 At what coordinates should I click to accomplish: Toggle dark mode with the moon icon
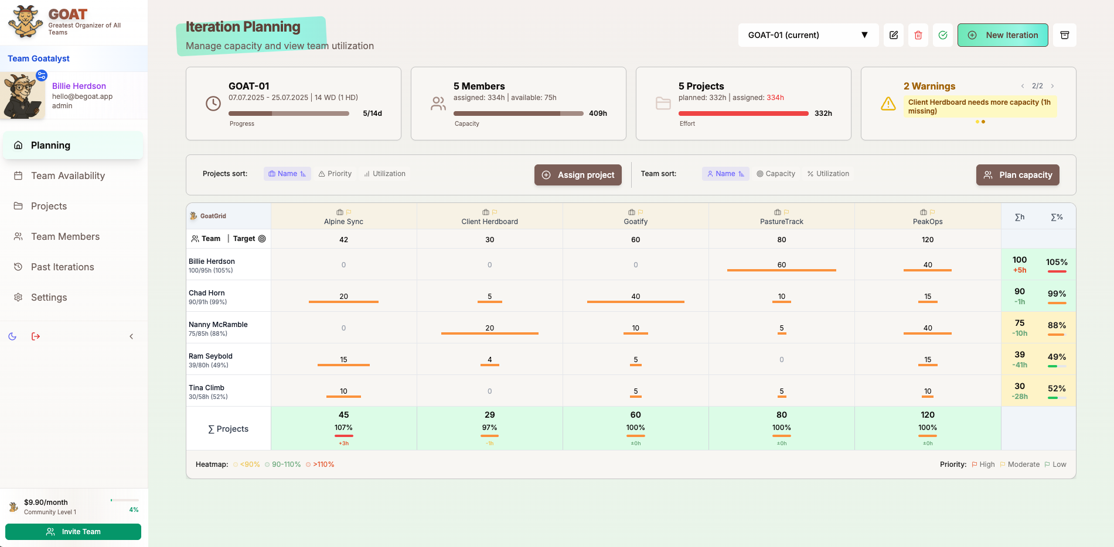click(x=12, y=336)
